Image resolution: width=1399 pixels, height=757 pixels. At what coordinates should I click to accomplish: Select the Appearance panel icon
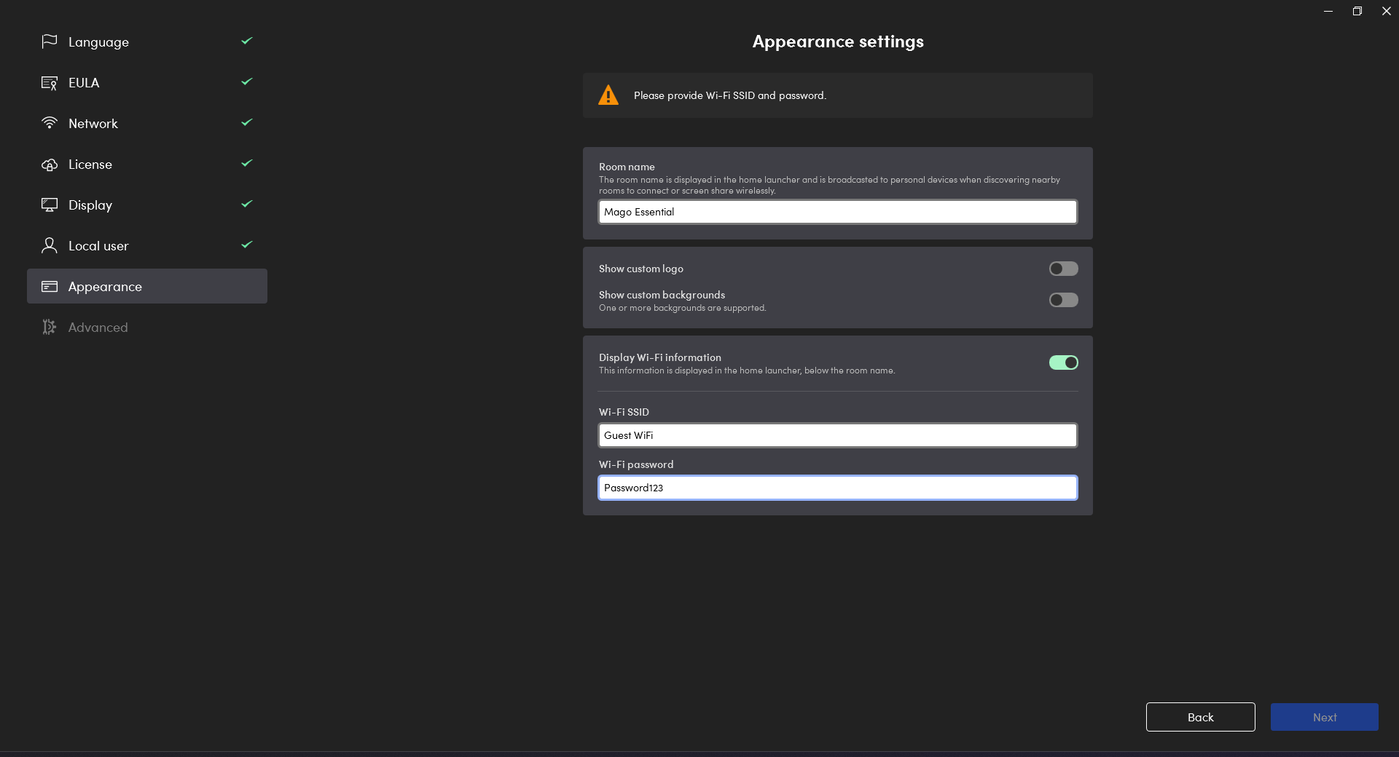[49, 286]
